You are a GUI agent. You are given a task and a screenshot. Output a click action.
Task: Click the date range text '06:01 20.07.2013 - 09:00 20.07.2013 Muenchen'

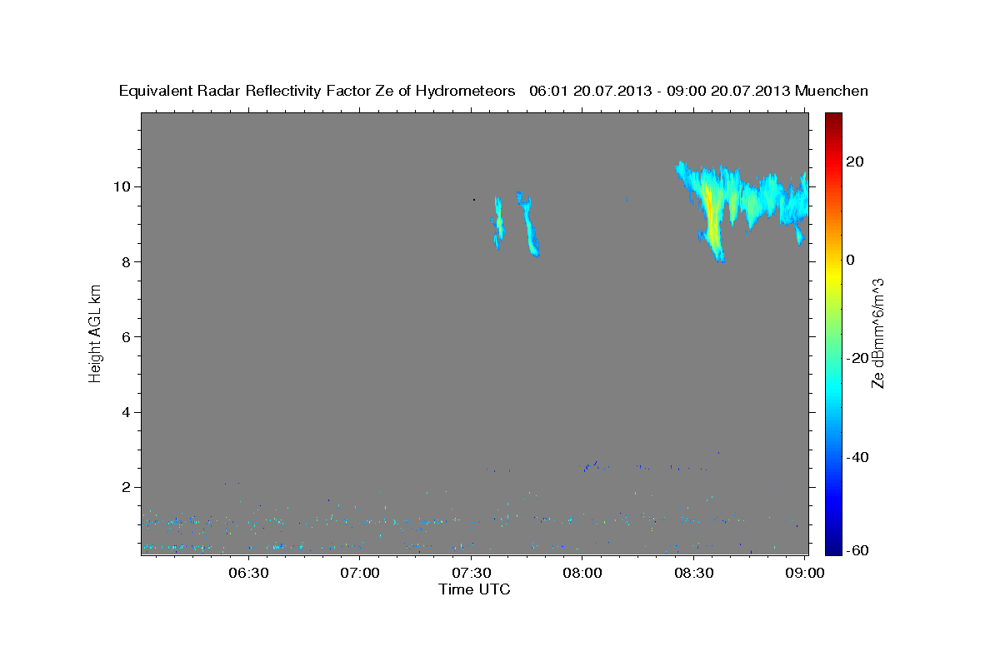tap(699, 91)
